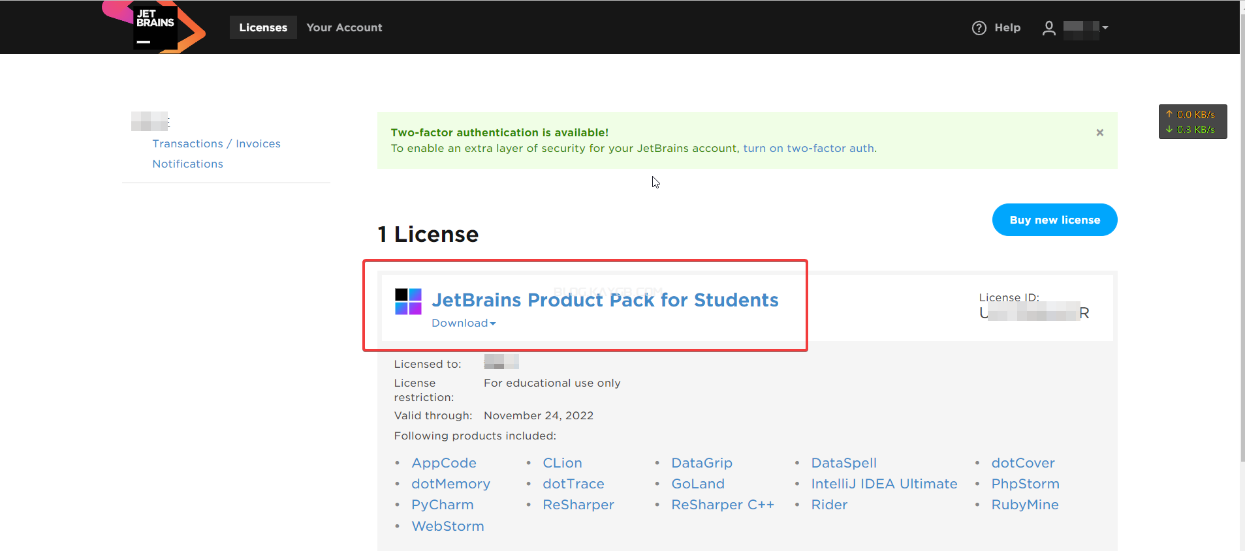
Task: Open the GoLand product link
Action: click(698, 484)
